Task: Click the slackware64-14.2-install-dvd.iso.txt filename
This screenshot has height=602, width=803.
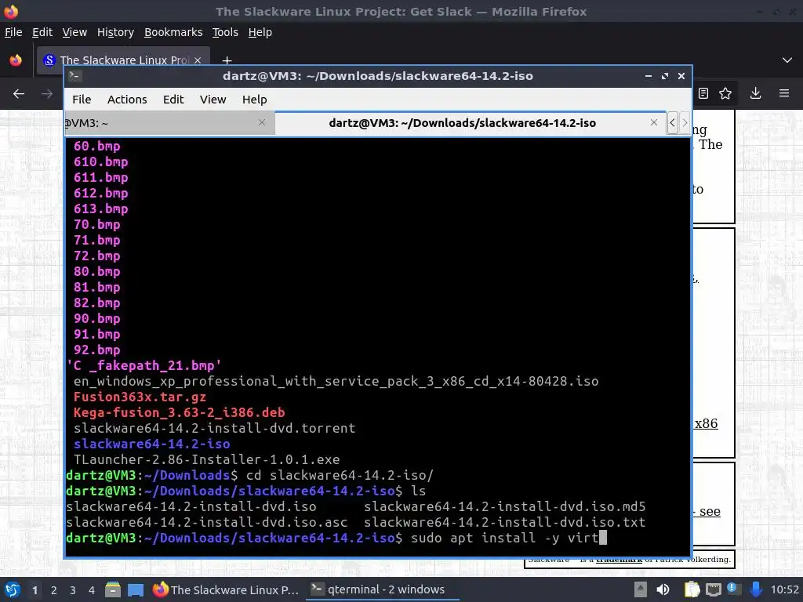Action: tap(504, 523)
